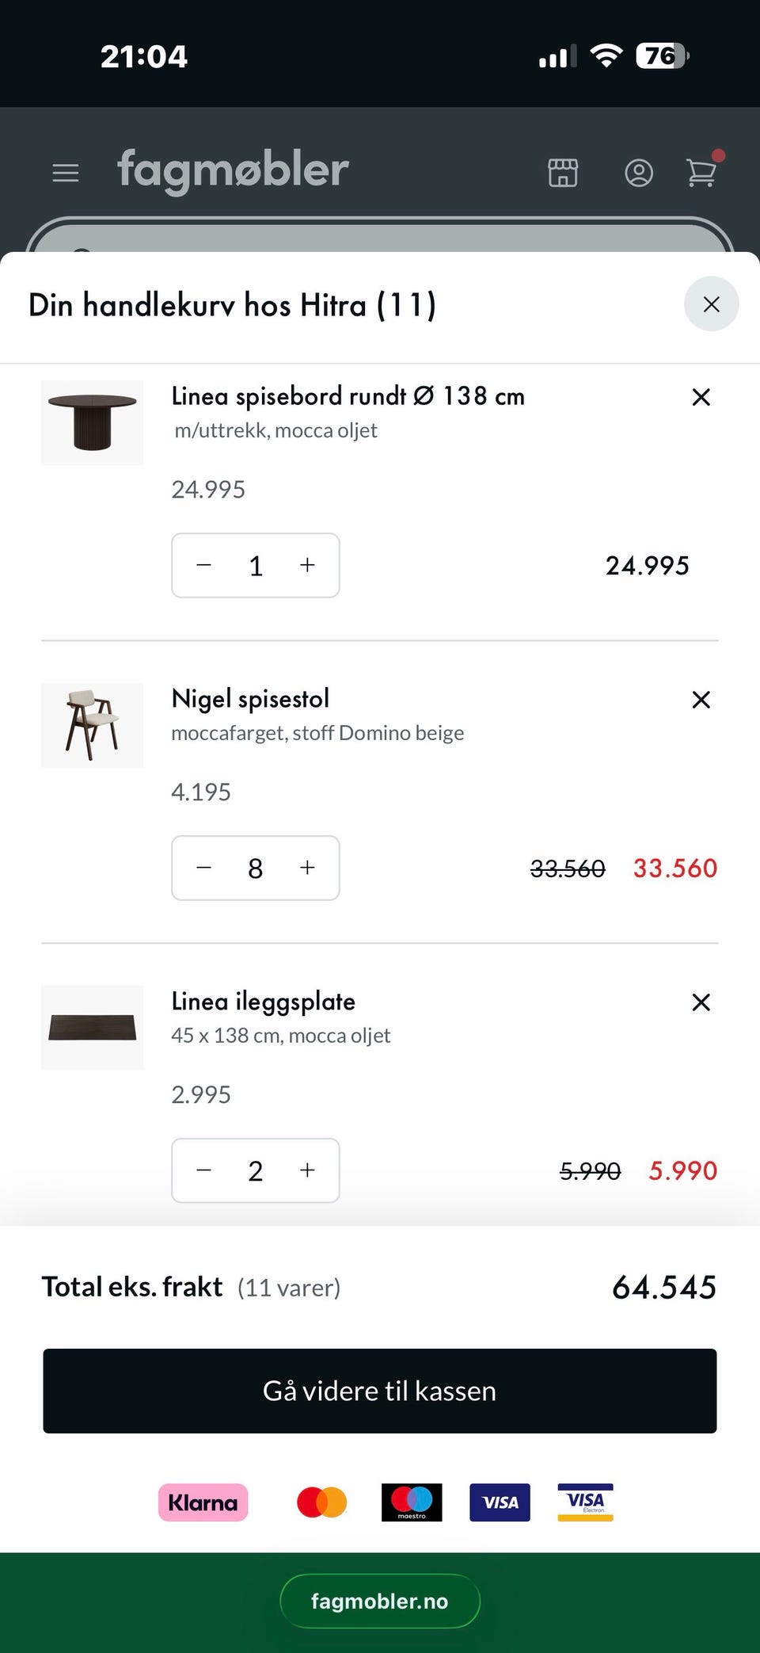Remove Linea spisebord from cart

(701, 397)
